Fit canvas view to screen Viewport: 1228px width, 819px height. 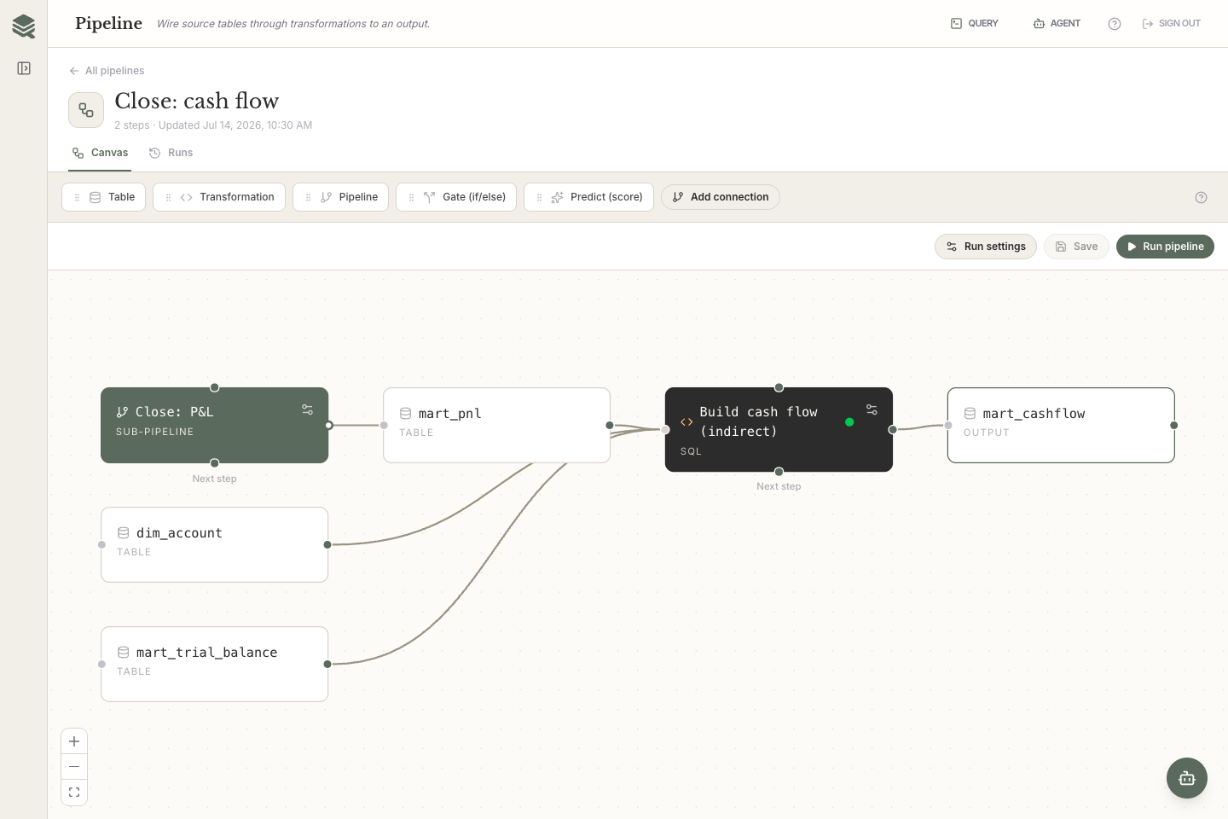click(74, 792)
